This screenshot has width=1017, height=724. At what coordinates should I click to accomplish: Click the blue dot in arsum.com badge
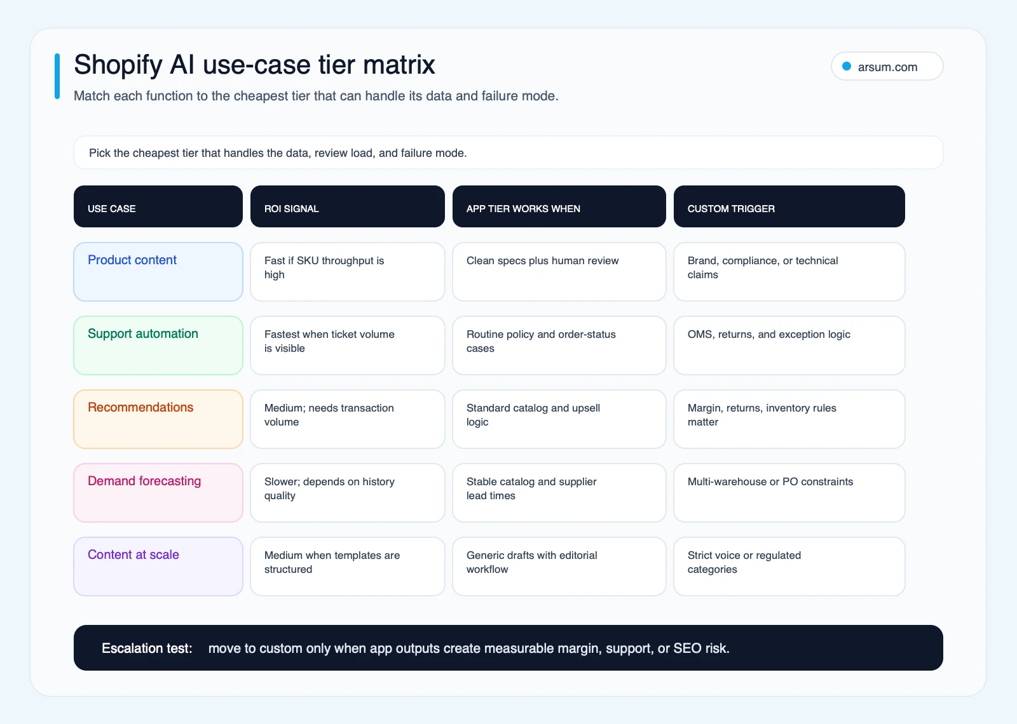tap(847, 66)
